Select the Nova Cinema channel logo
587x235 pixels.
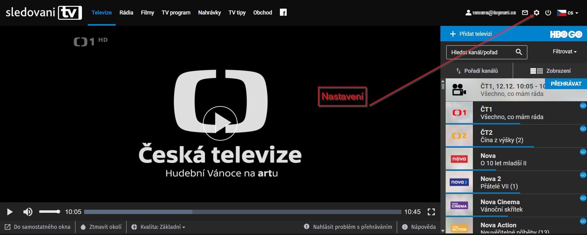tap(459, 205)
